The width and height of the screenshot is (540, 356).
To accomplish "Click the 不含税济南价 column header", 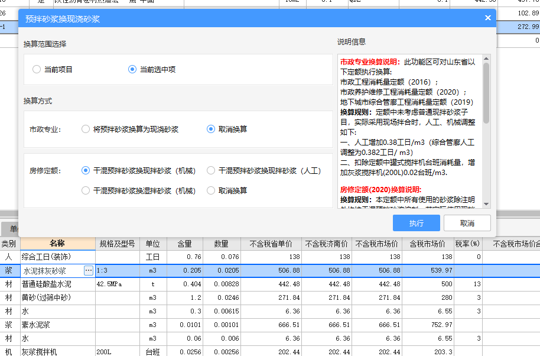I will click(327, 244).
